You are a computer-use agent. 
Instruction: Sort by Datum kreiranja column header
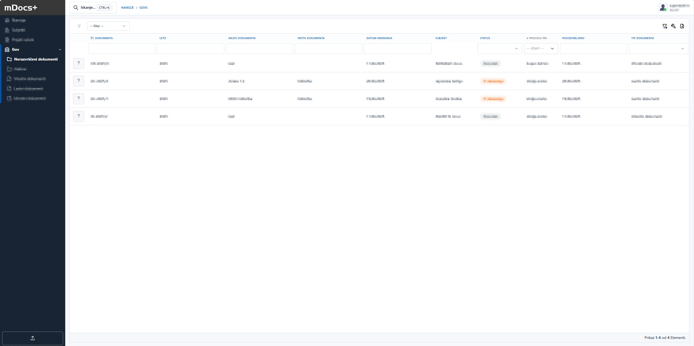[x=379, y=38]
